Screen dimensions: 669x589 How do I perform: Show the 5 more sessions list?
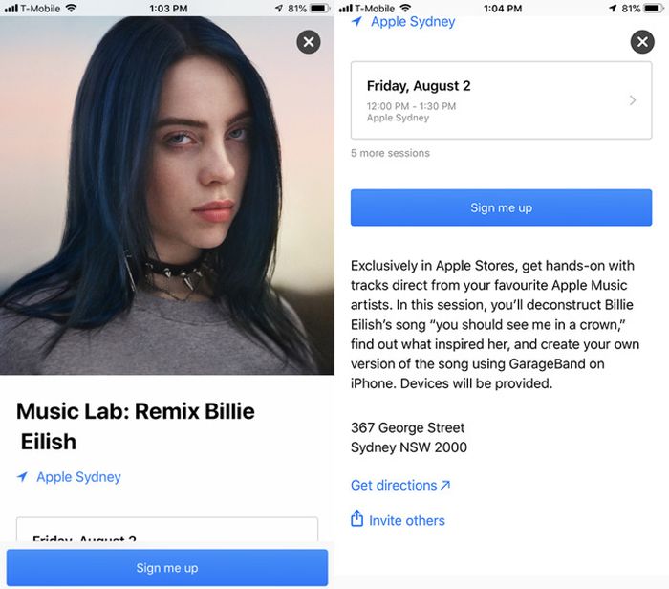point(390,153)
